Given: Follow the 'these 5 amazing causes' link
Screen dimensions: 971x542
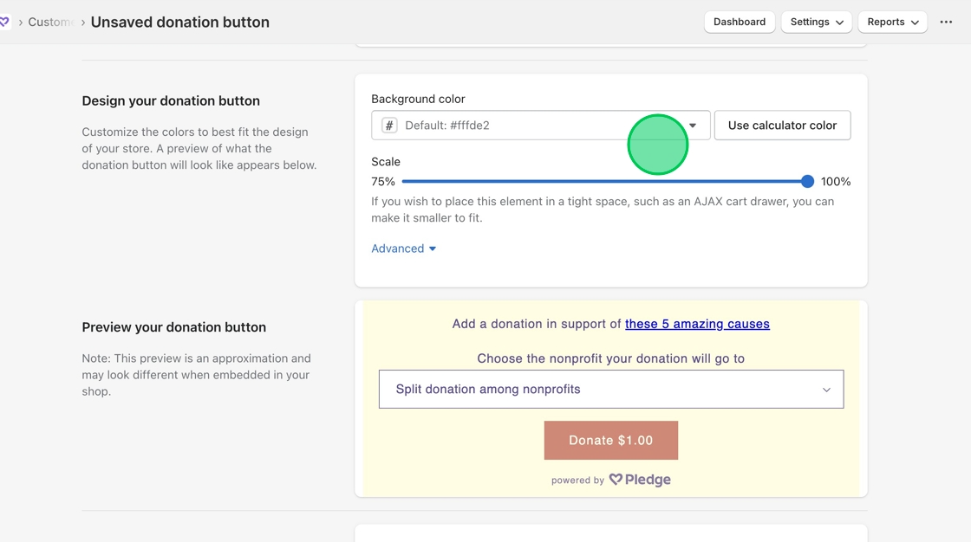Looking at the screenshot, I should click(x=697, y=324).
